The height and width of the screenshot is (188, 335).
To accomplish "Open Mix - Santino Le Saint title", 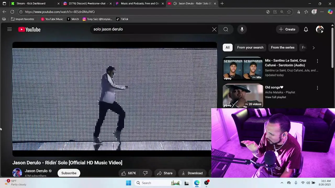I will click(286, 63).
